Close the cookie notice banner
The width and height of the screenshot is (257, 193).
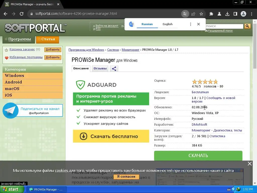pos(250,164)
